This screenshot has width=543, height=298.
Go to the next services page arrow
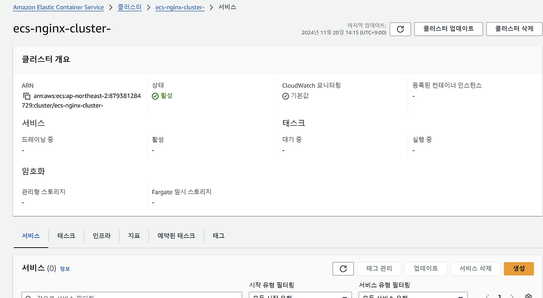tap(512, 296)
